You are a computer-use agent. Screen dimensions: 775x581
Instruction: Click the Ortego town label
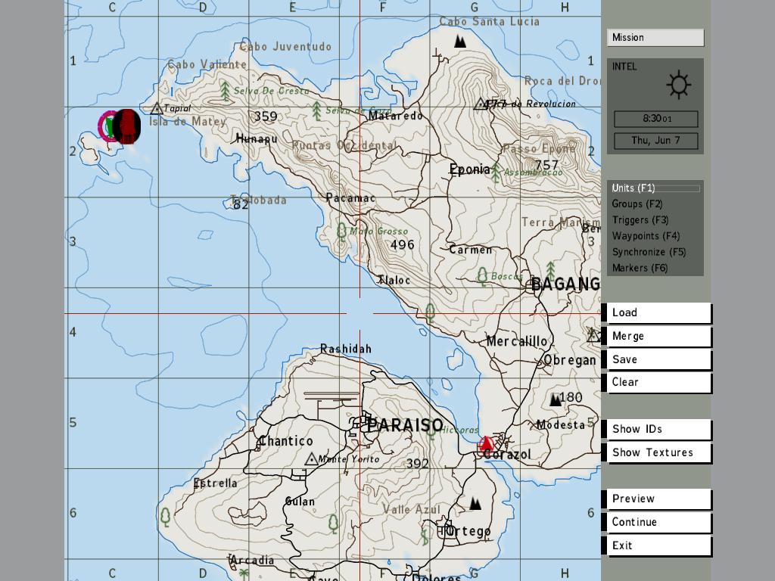pos(467,531)
